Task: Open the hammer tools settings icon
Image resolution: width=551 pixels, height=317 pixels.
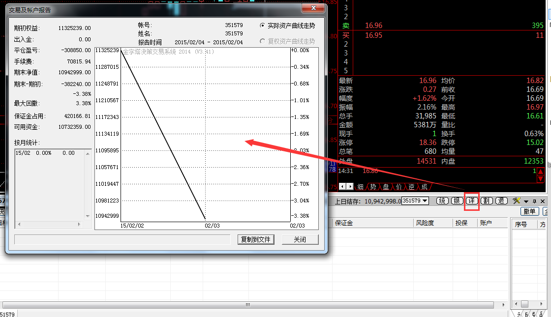Action: (517, 201)
